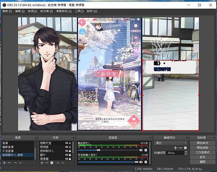Select the 魔獸直播 scene
This screenshot has height=172, width=217.
click(x=18, y=147)
